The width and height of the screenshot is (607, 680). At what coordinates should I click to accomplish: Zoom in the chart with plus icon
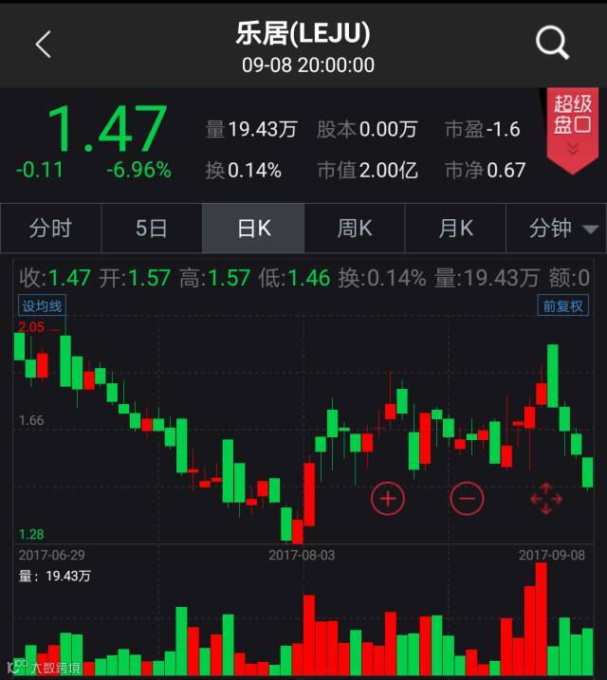388,498
